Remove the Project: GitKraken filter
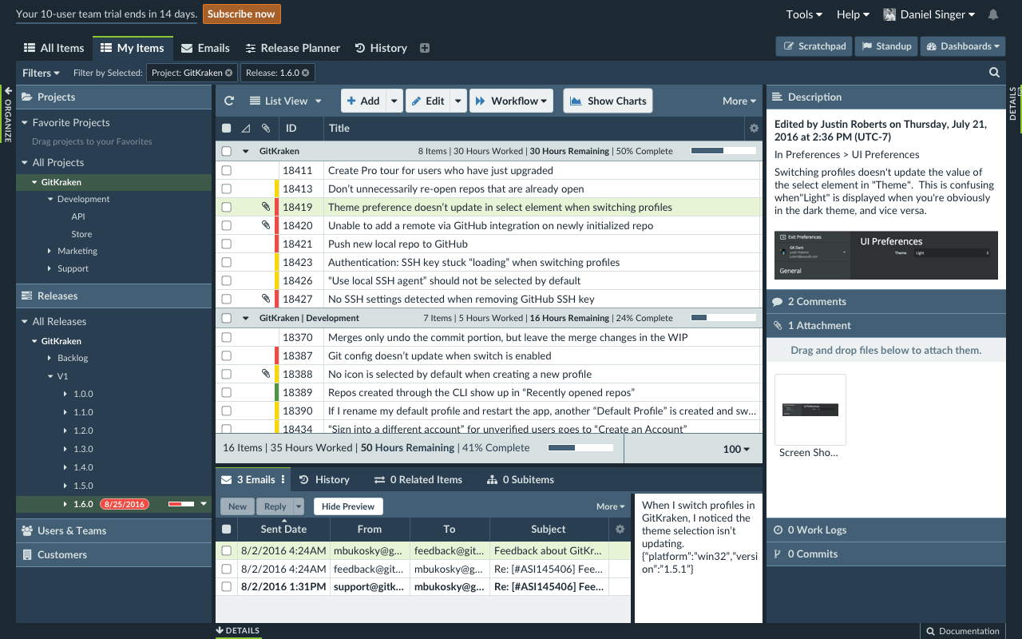1022x639 pixels. 229,73
